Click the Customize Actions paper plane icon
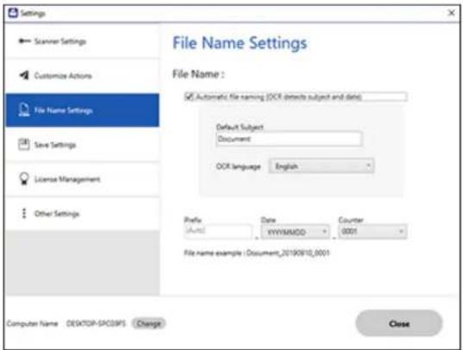463x350 pixels. coord(24,75)
